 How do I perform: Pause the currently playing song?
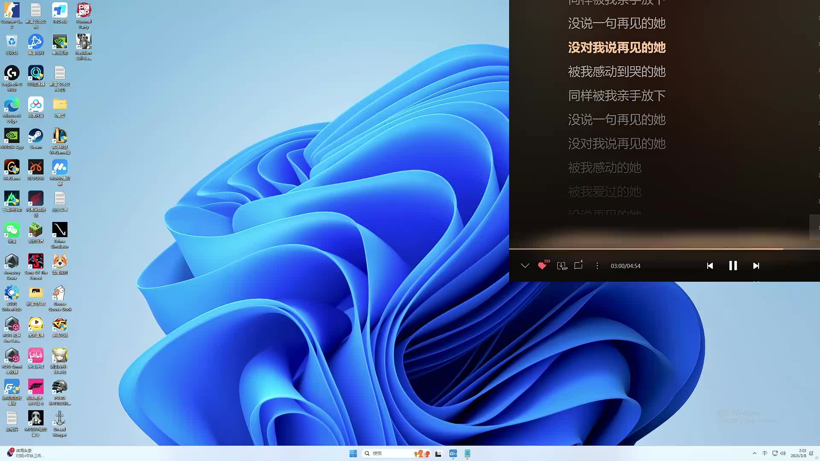coord(733,266)
